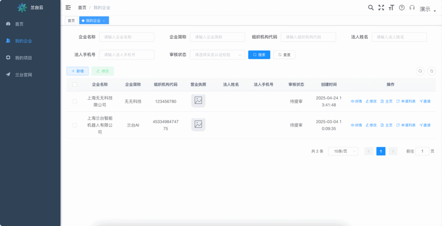Switch to the 首页 tab
The width and height of the screenshot is (442, 226).
(x=71, y=20)
